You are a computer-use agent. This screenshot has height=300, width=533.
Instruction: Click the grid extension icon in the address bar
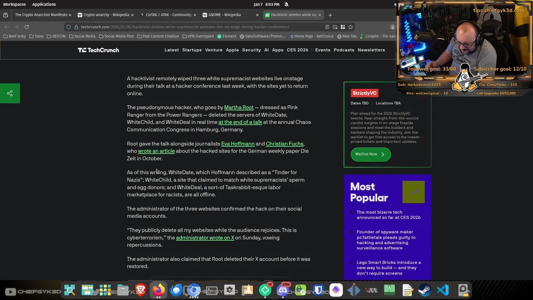[x=343, y=27]
